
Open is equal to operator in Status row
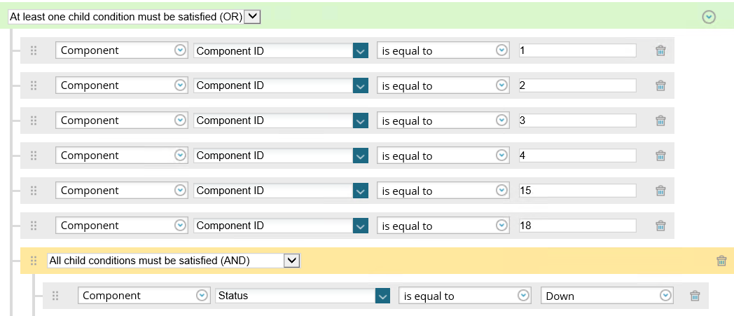pyautogui.click(x=523, y=296)
